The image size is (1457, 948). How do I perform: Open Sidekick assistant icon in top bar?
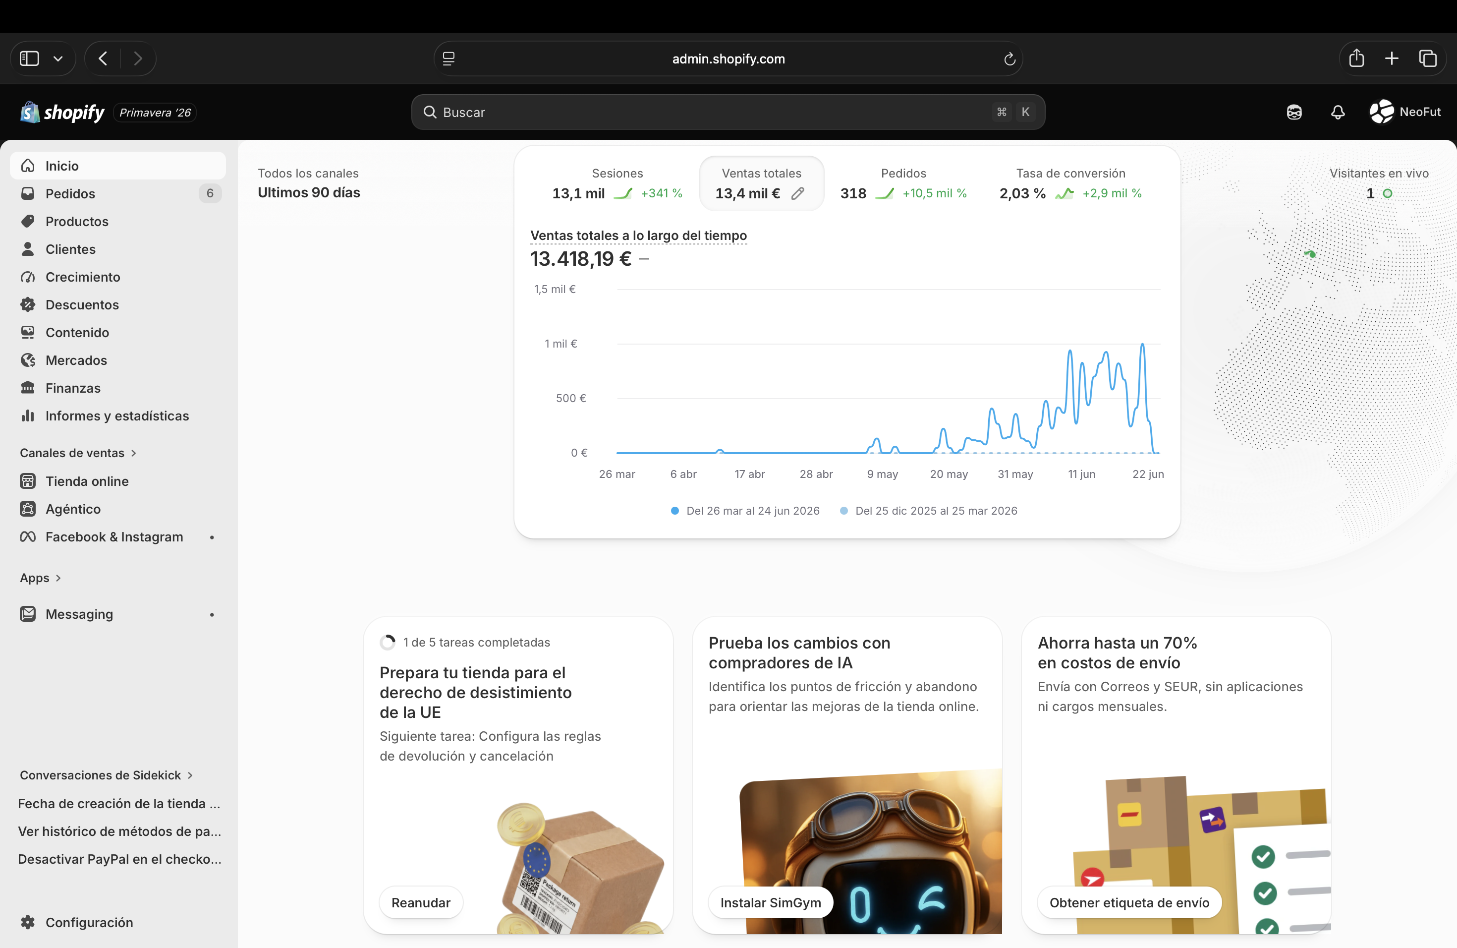tap(1294, 112)
